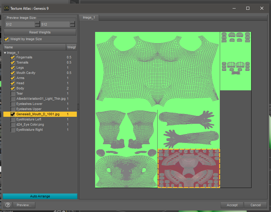Click the Reset Weights button
271x212 pixels.
tap(40, 32)
